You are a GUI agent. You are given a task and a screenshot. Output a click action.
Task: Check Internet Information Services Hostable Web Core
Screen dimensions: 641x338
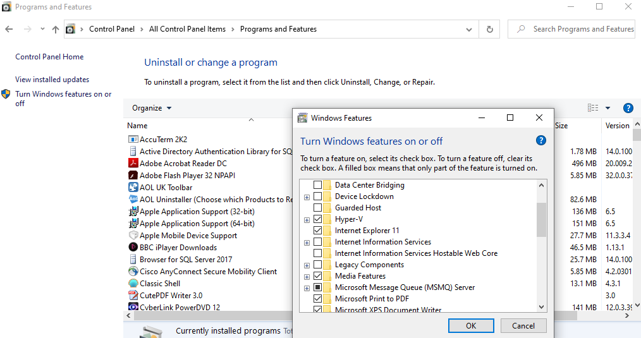click(x=317, y=253)
